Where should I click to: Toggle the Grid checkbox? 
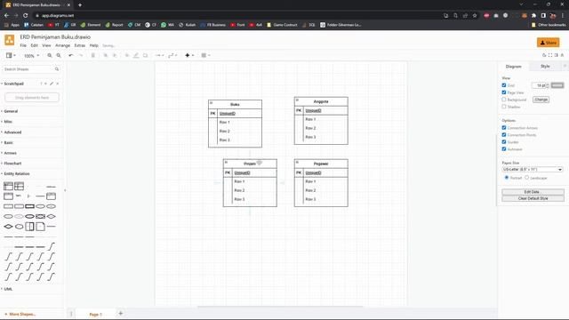click(x=504, y=85)
